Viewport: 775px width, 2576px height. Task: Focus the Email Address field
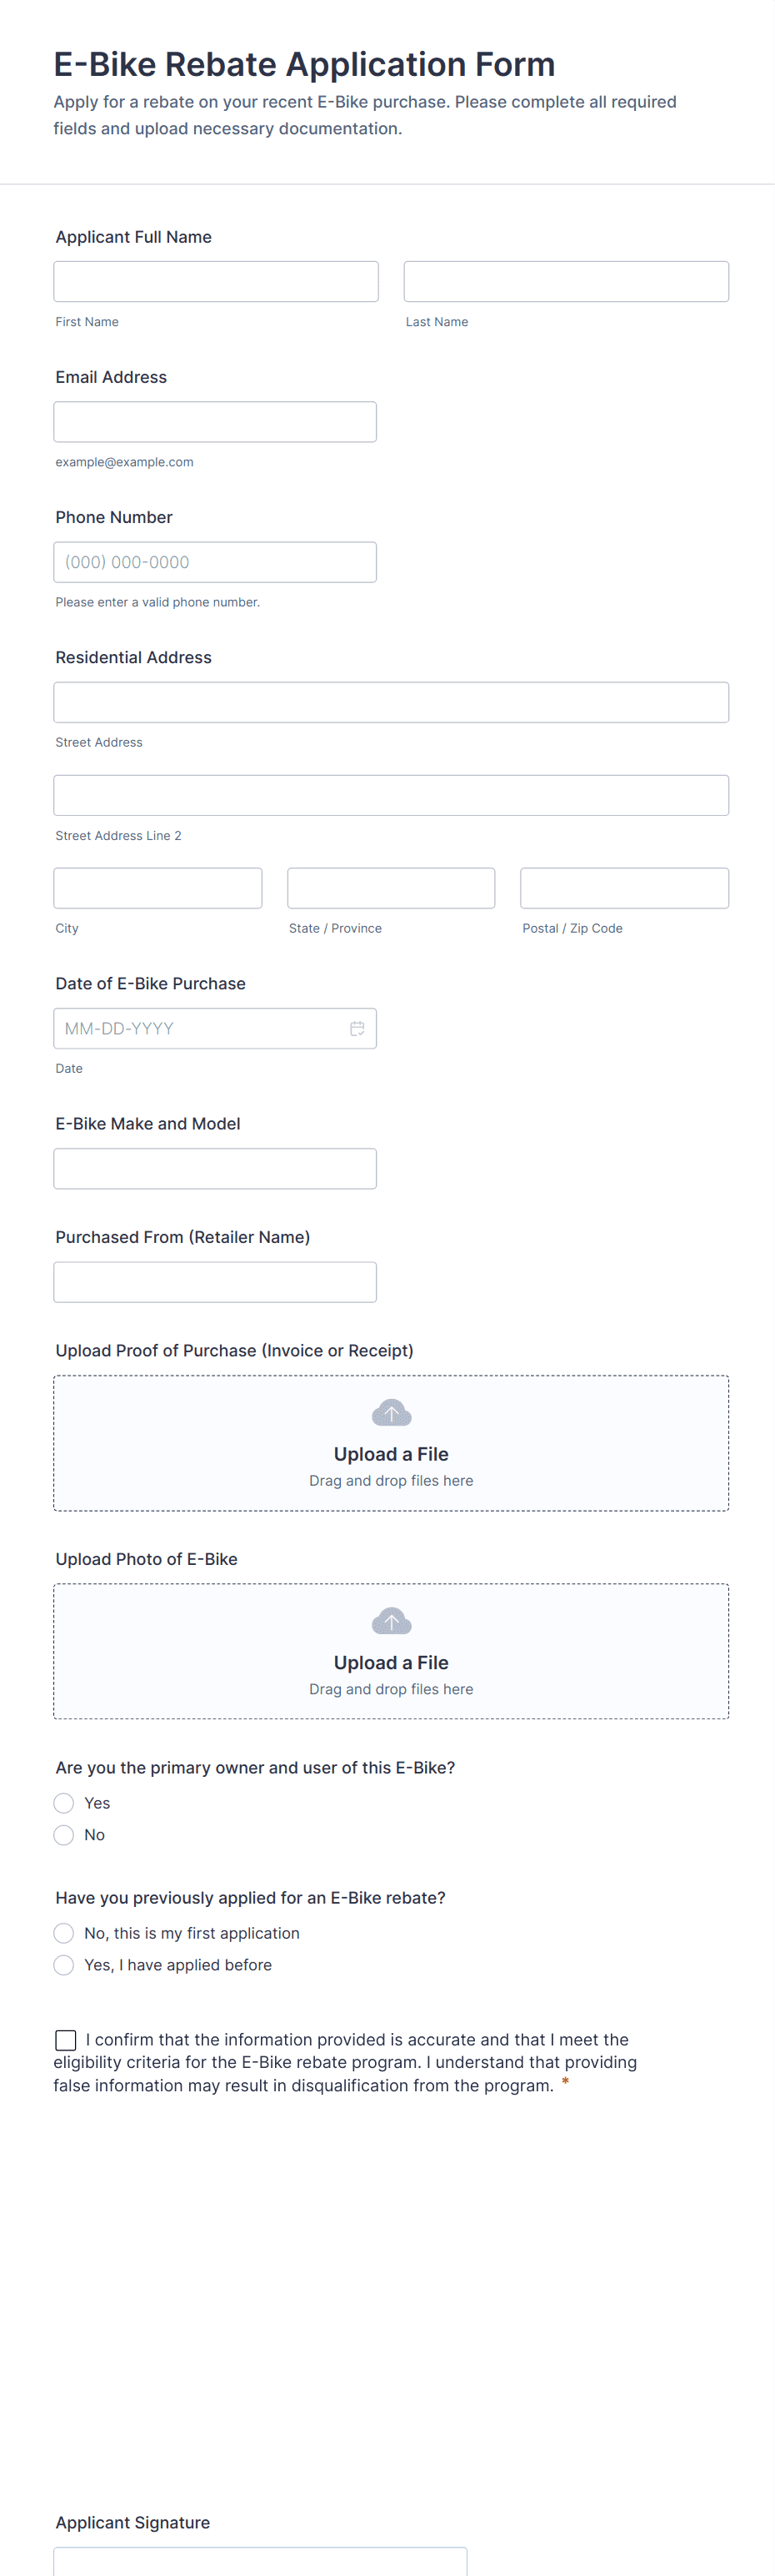215,422
